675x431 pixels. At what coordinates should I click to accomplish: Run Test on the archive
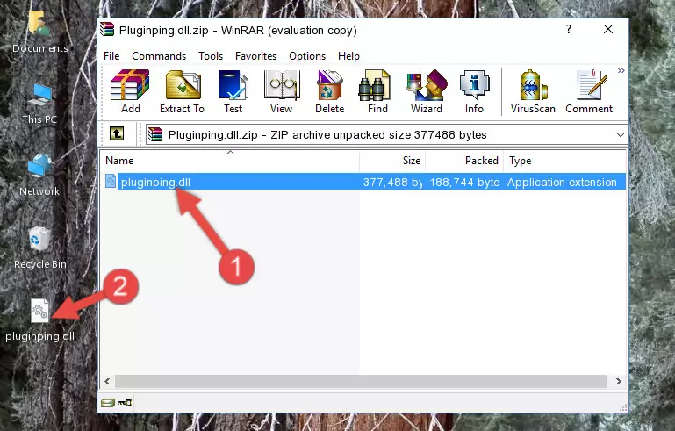(233, 91)
